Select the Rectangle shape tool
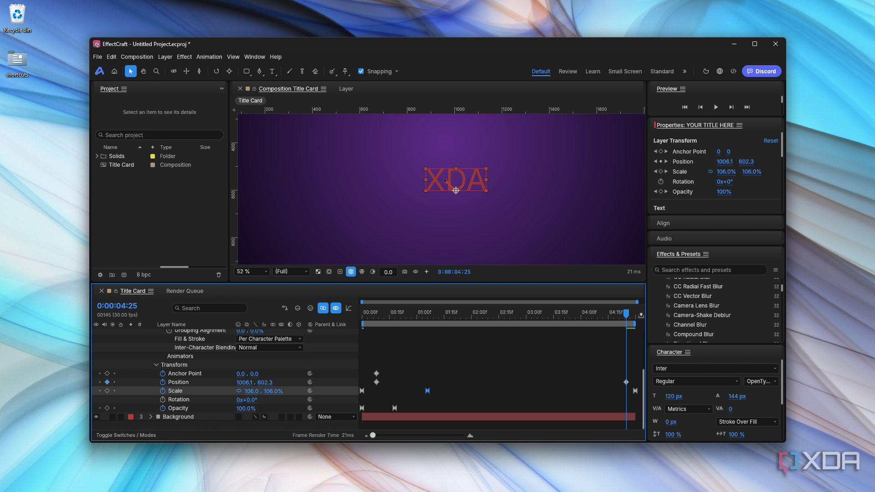This screenshot has width=875, height=492. pos(247,71)
